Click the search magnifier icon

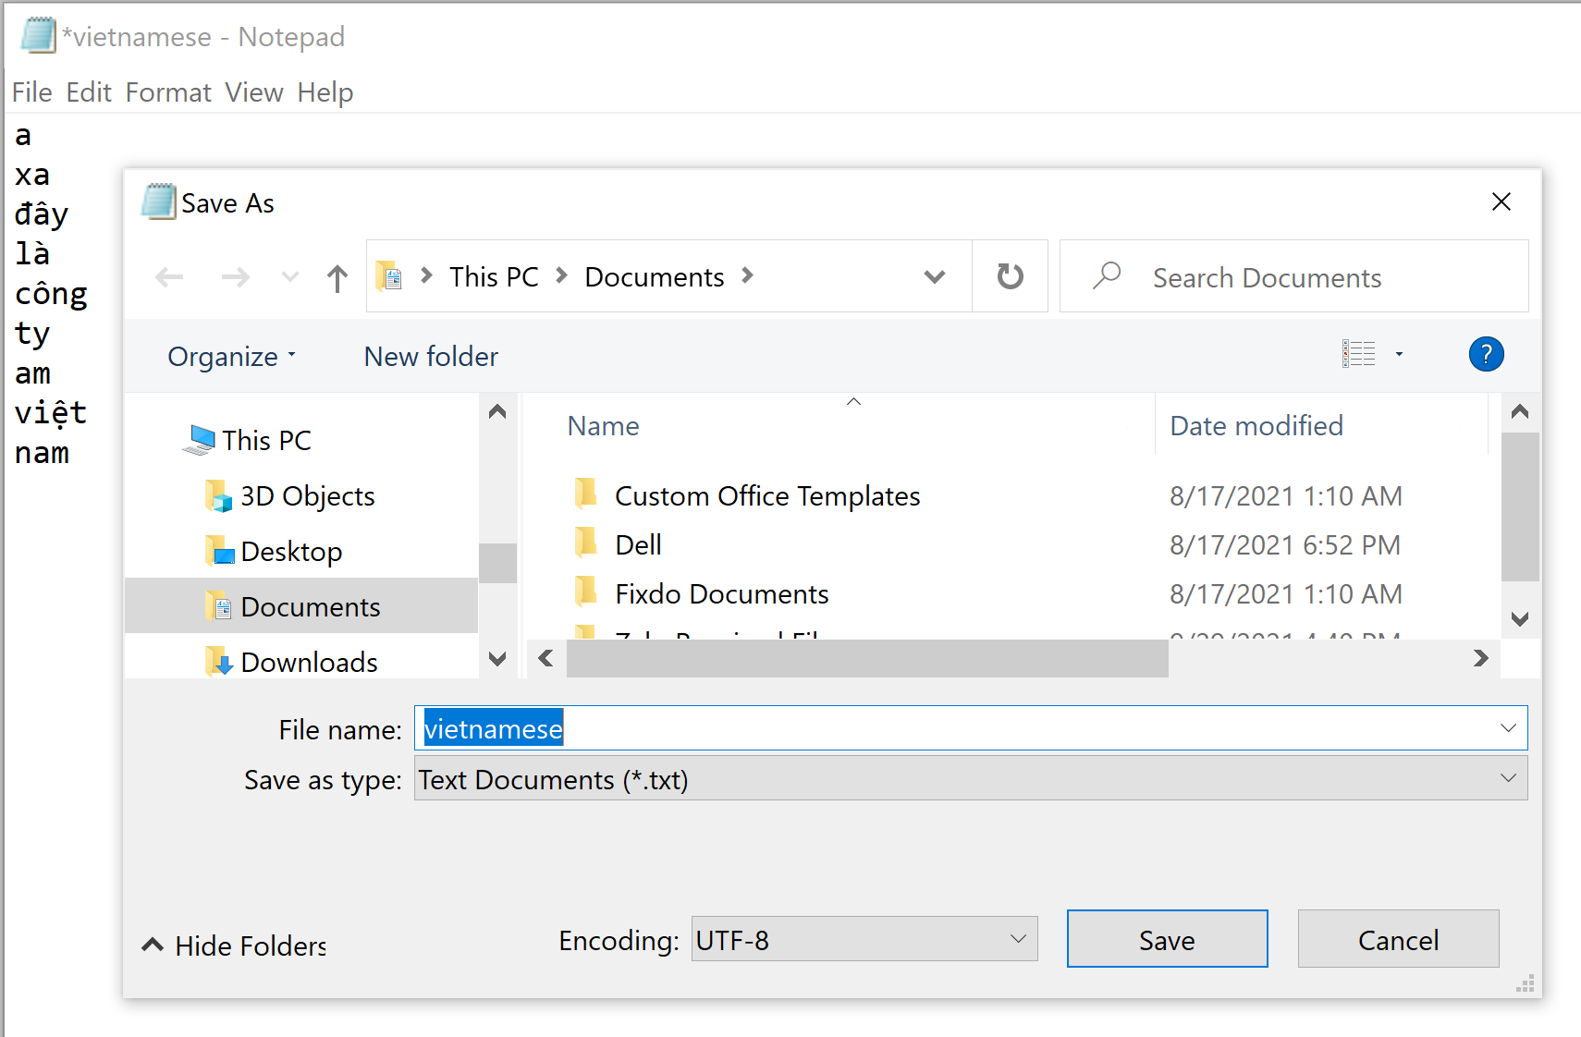click(x=1107, y=275)
